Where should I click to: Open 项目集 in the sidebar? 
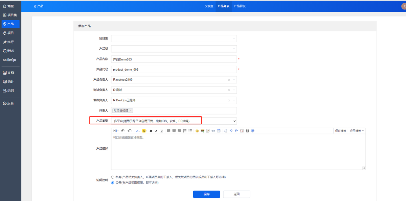[x=10, y=15]
